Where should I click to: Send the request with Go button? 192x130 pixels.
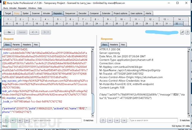(x=9, y=32)
